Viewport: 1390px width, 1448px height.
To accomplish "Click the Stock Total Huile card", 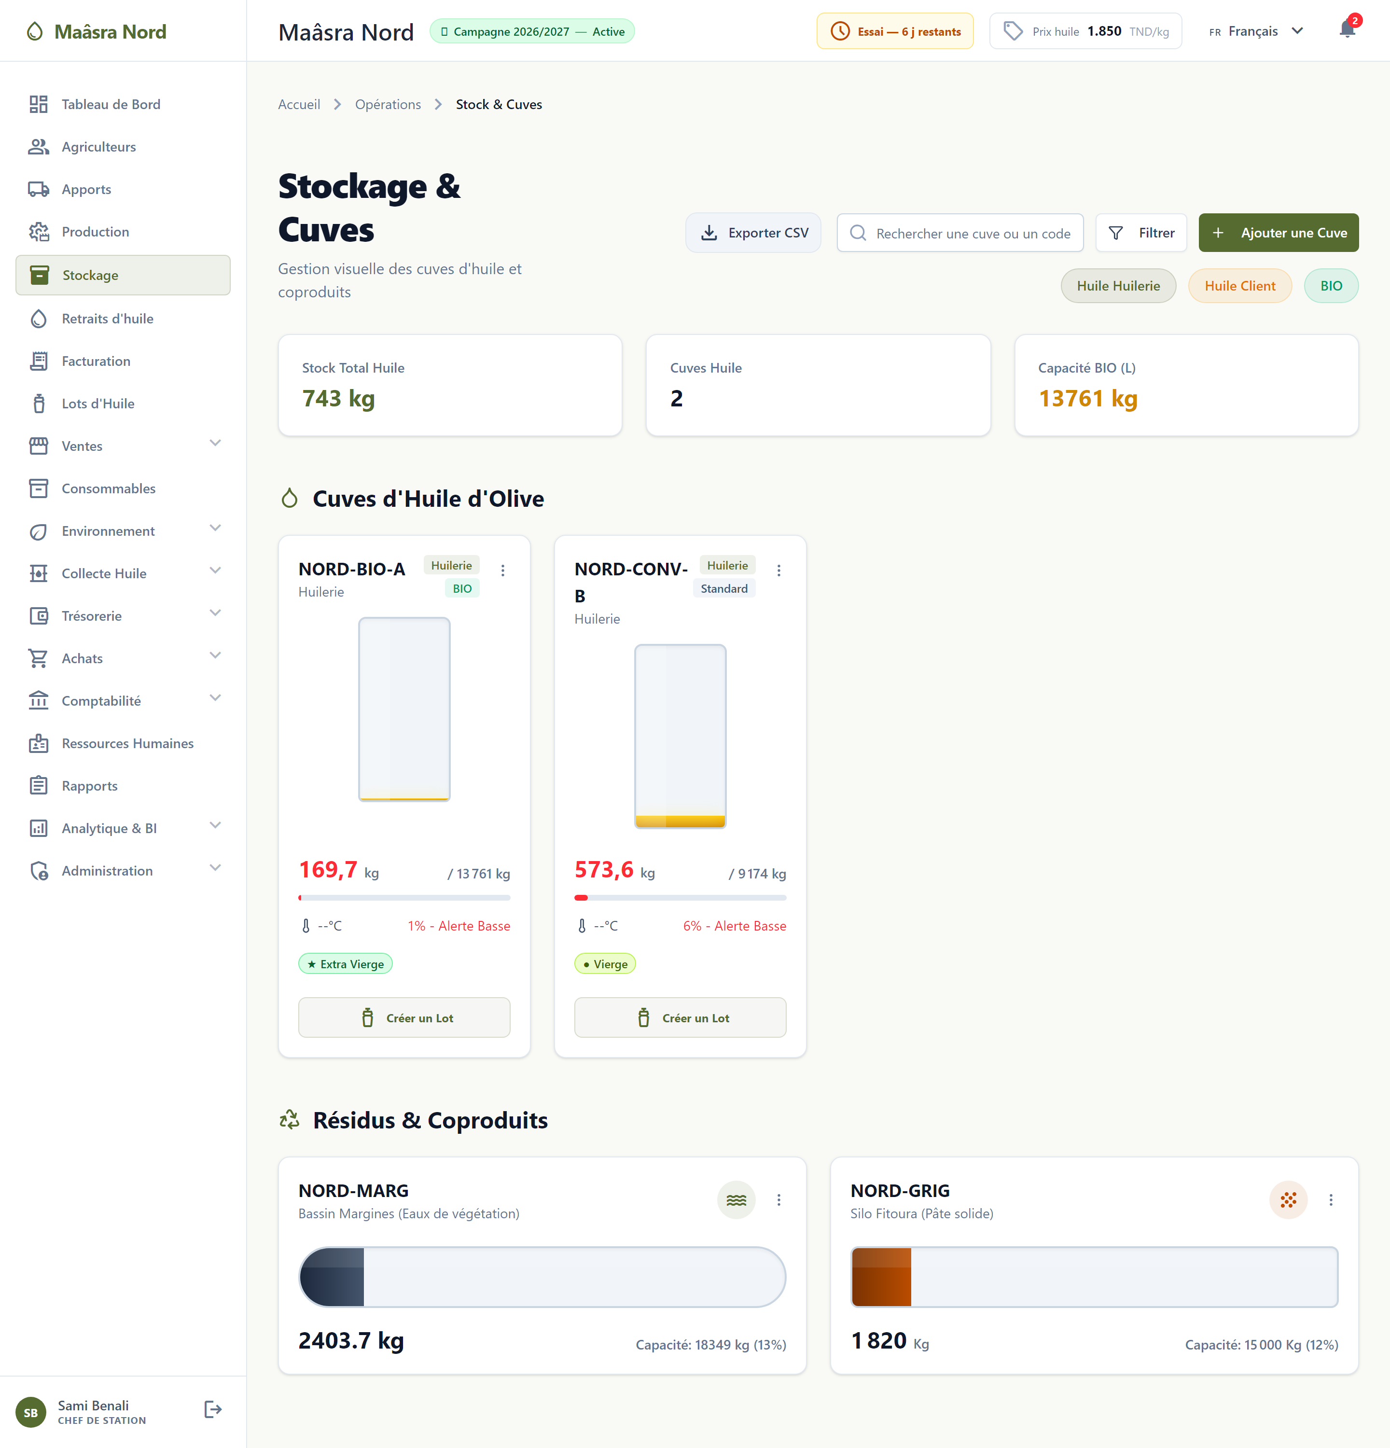I will tap(450, 385).
